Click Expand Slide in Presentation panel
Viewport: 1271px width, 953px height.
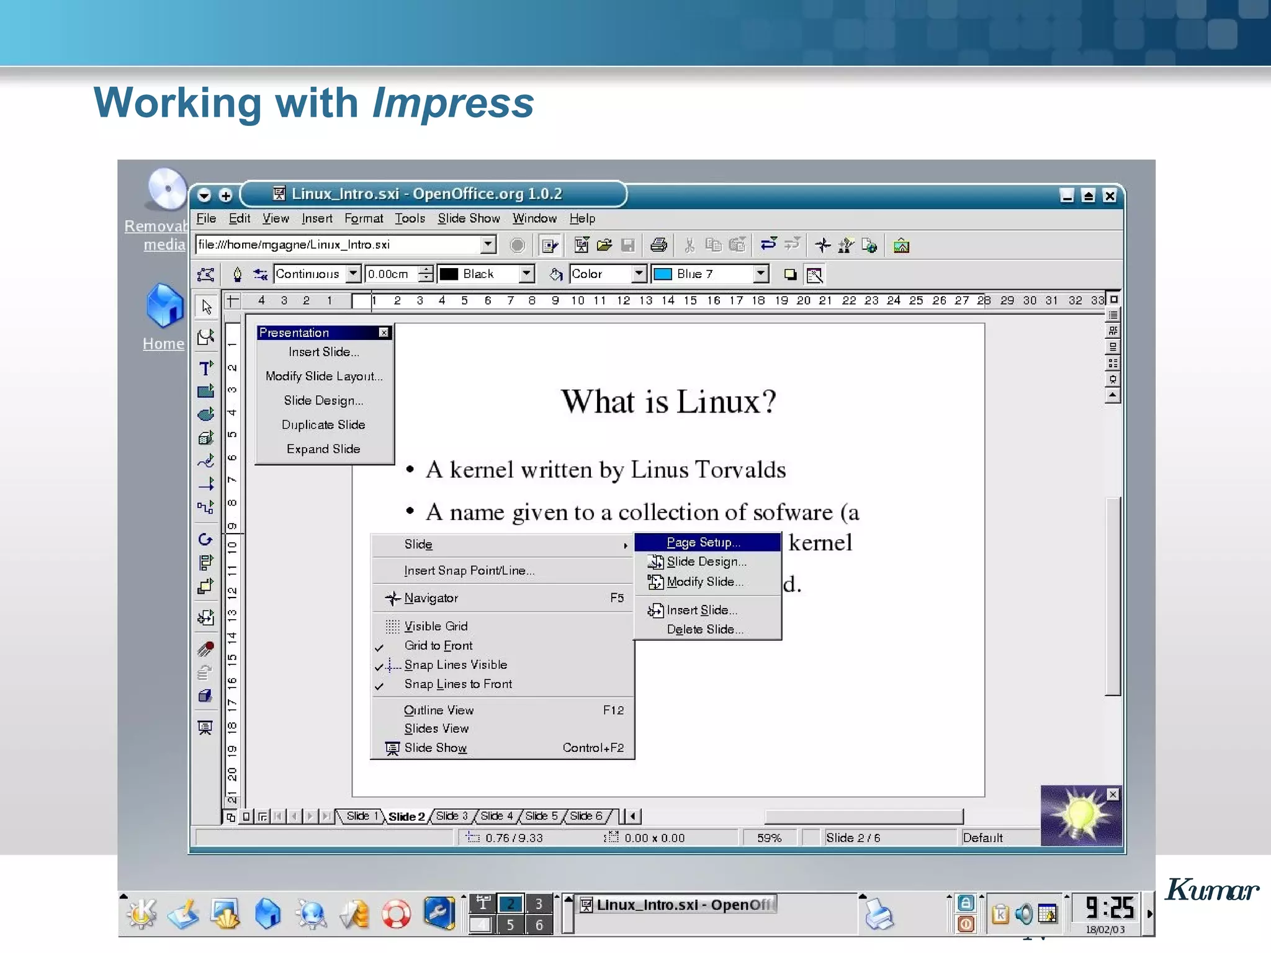pyautogui.click(x=324, y=449)
